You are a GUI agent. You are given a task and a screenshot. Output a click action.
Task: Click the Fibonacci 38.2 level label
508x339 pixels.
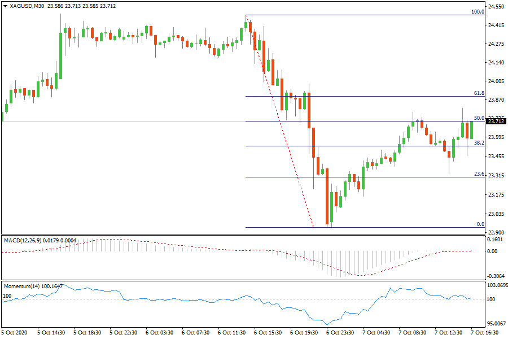[x=479, y=143]
